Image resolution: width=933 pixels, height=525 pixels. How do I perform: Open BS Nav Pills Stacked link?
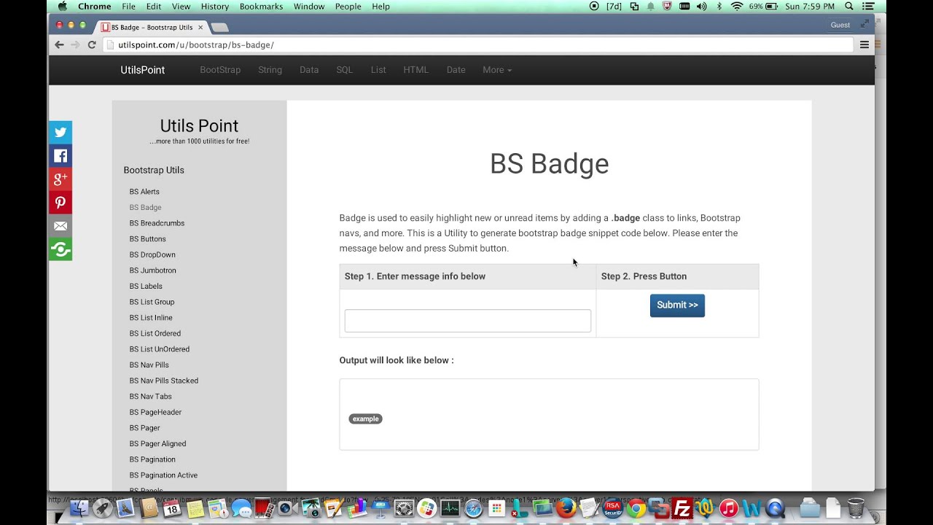[x=164, y=381]
